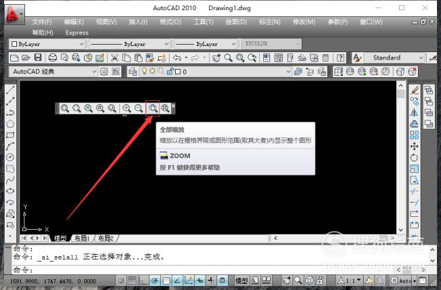This screenshot has height=290, width=441.
Task: Select the Arc tool
Action: [10, 146]
